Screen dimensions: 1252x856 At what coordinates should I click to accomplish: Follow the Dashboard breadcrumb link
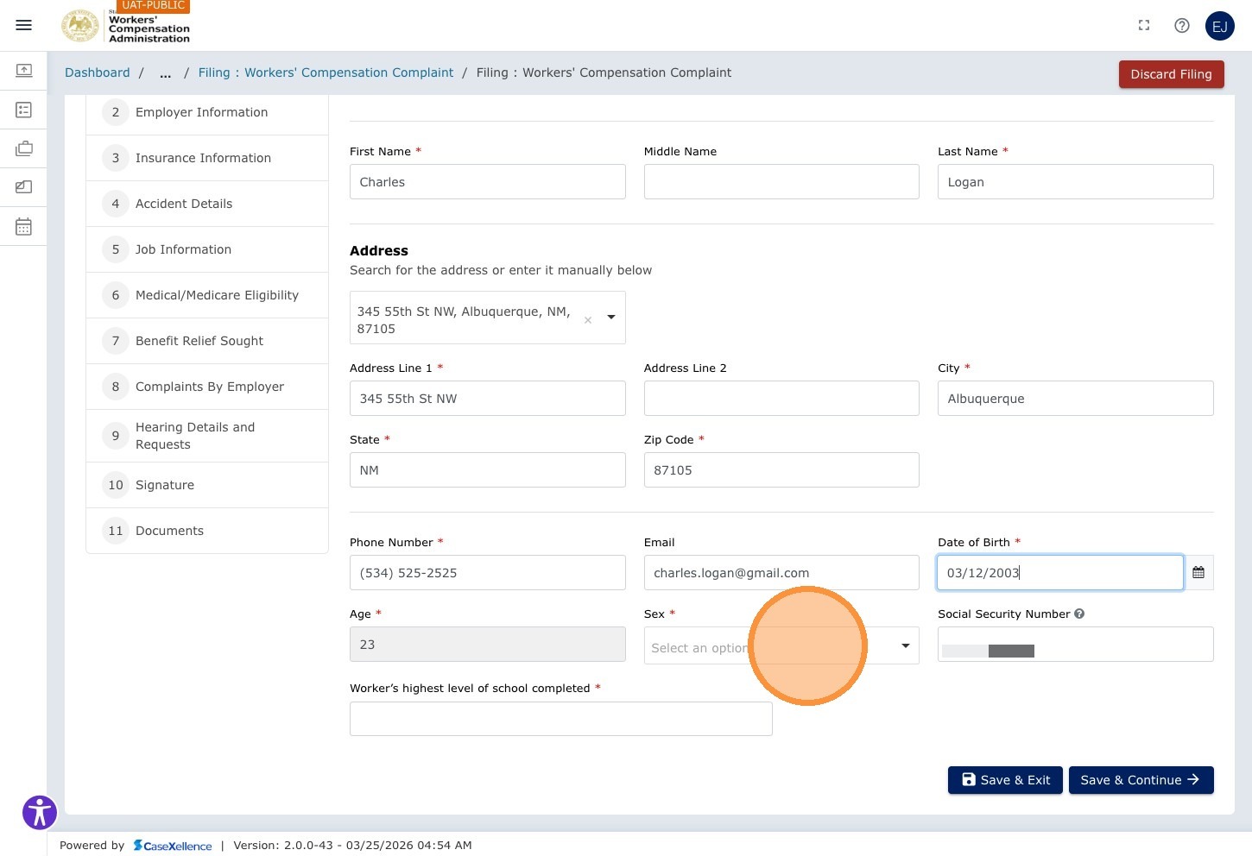coord(98,73)
